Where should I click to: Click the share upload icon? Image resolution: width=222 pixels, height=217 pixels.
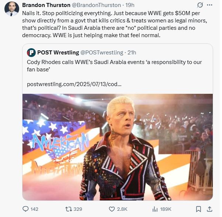tap(209, 209)
